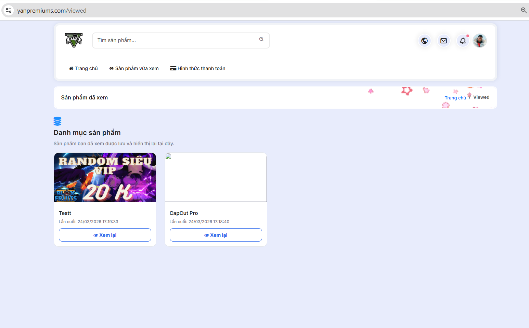529x328 pixels.
Task: Open the user avatar profile menu
Action: 480,41
